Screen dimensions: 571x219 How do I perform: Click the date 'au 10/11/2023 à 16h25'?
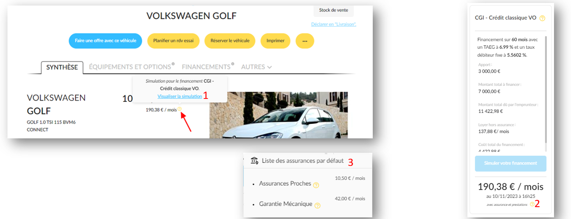point(510,197)
